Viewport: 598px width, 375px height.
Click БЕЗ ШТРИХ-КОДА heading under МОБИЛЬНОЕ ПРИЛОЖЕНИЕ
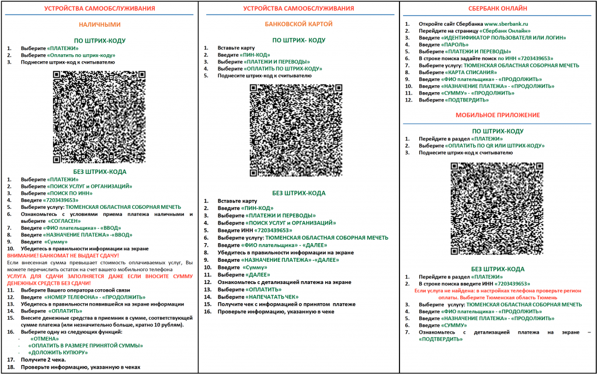pos(498,269)
